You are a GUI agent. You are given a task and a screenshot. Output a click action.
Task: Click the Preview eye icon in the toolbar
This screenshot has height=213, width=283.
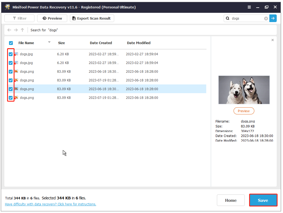pyautogui.click(x=44, y=18)
